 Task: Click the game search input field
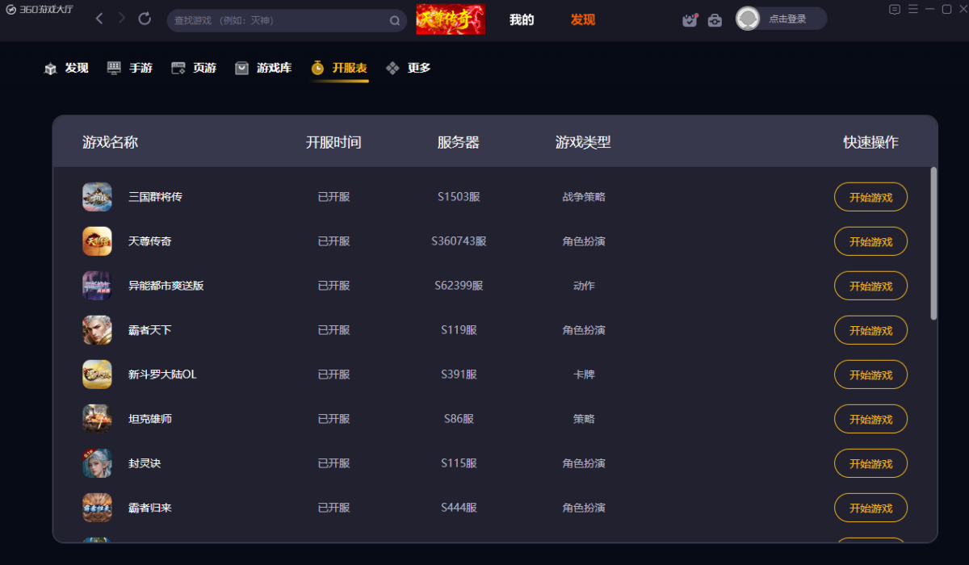click(x=279, y=21)
